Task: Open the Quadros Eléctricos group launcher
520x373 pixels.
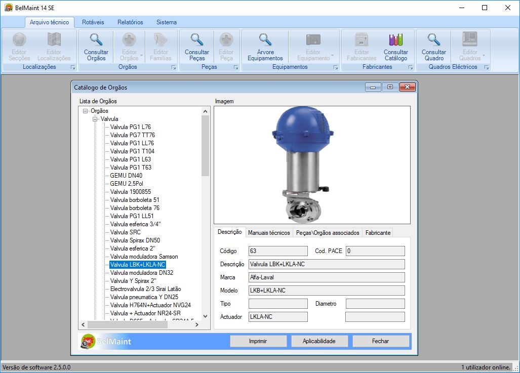Action: tap(487, 67)
